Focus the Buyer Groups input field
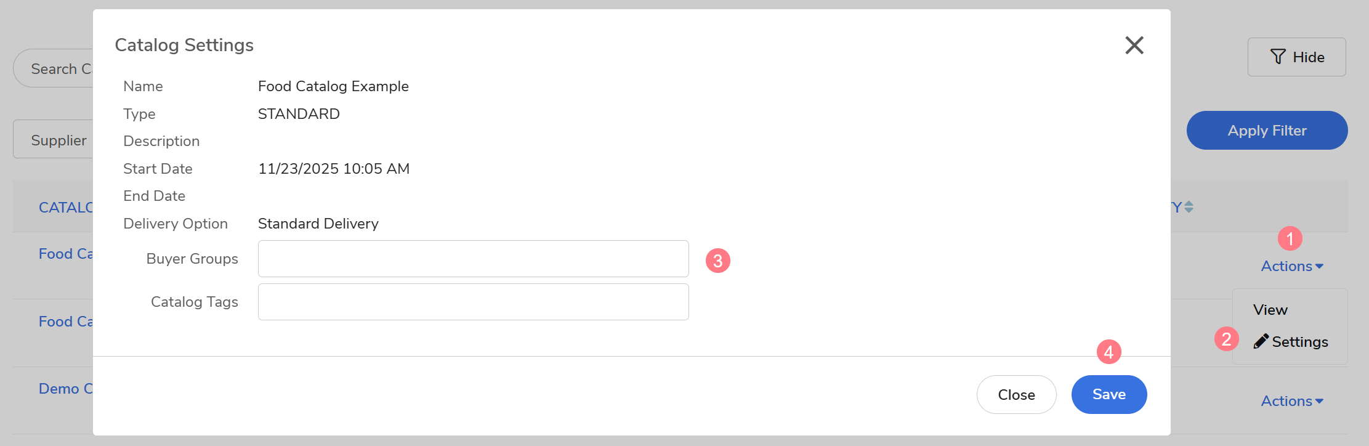Screen dimensions: 1369x446 (x=473, y=259)
